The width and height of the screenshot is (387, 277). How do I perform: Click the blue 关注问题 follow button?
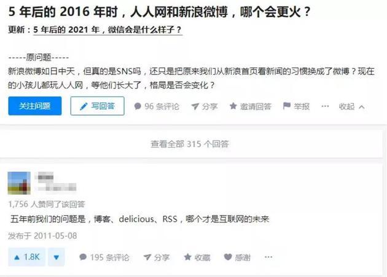[35, 106]
